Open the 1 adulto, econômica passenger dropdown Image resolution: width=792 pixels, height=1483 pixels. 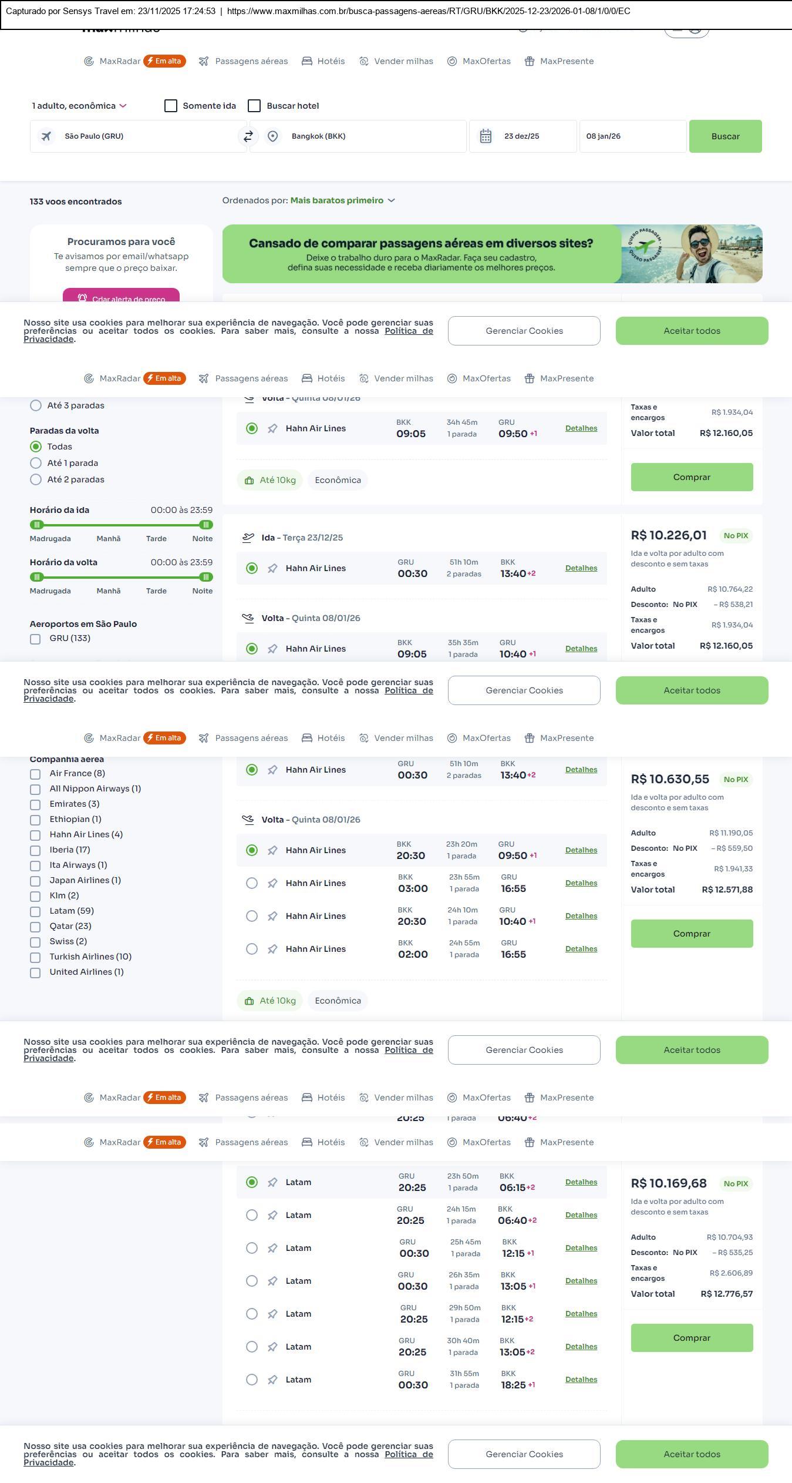point(79,106)
